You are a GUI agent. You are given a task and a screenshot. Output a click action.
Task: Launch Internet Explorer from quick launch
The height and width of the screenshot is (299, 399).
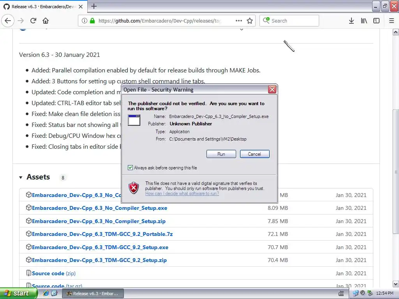coord(46,294)
